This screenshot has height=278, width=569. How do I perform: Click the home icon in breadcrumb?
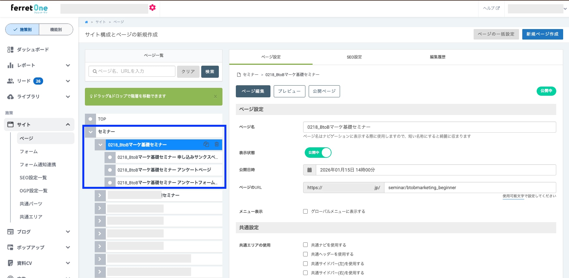click(87, 22)
